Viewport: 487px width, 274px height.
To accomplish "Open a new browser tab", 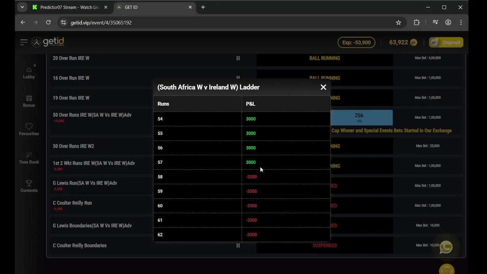I will click(203, 7).
